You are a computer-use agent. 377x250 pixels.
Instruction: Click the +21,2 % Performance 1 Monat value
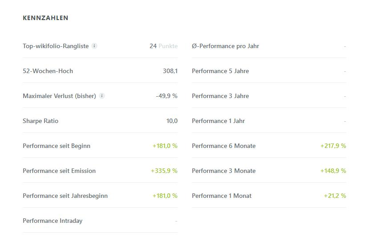[x=335, y=196]
